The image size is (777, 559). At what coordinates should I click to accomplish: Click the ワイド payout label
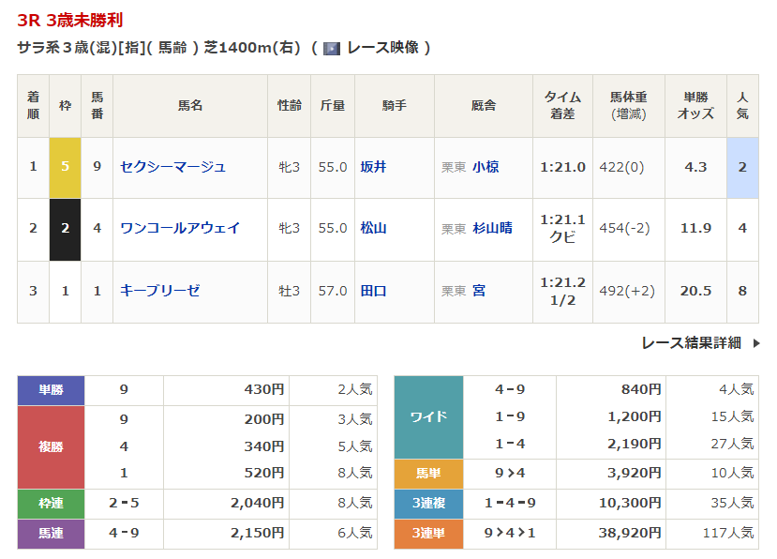tap(428, 416)
